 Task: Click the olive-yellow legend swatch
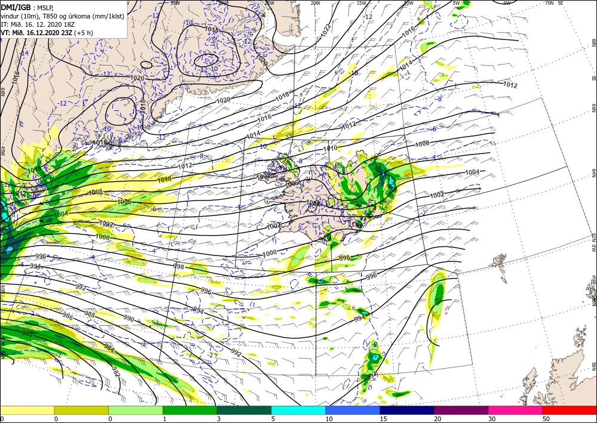coord(81,410)
